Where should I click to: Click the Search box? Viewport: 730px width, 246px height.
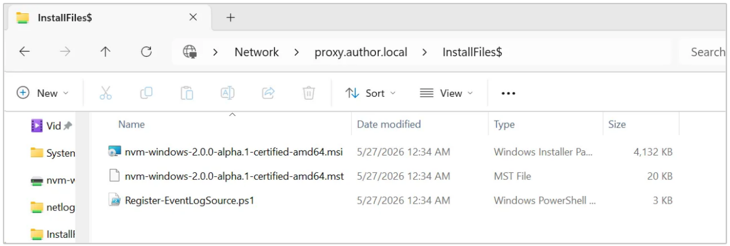703,52
